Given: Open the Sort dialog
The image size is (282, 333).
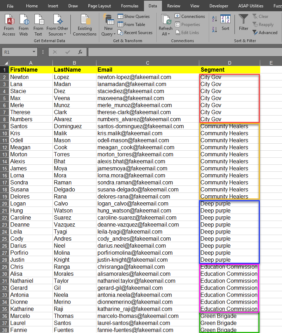Looking at the screenshot, I should pos(225,22).
